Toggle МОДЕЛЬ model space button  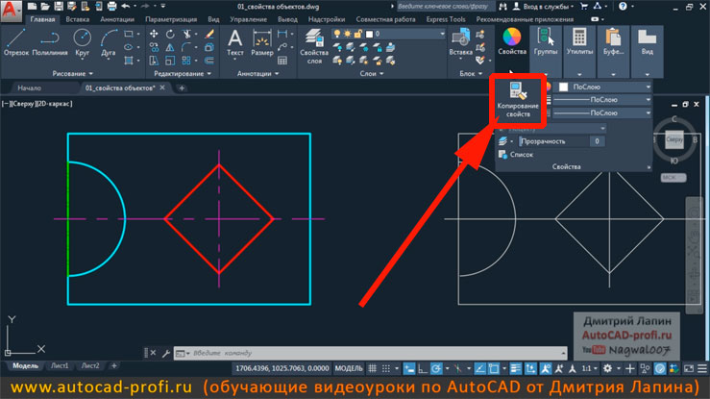349,368
